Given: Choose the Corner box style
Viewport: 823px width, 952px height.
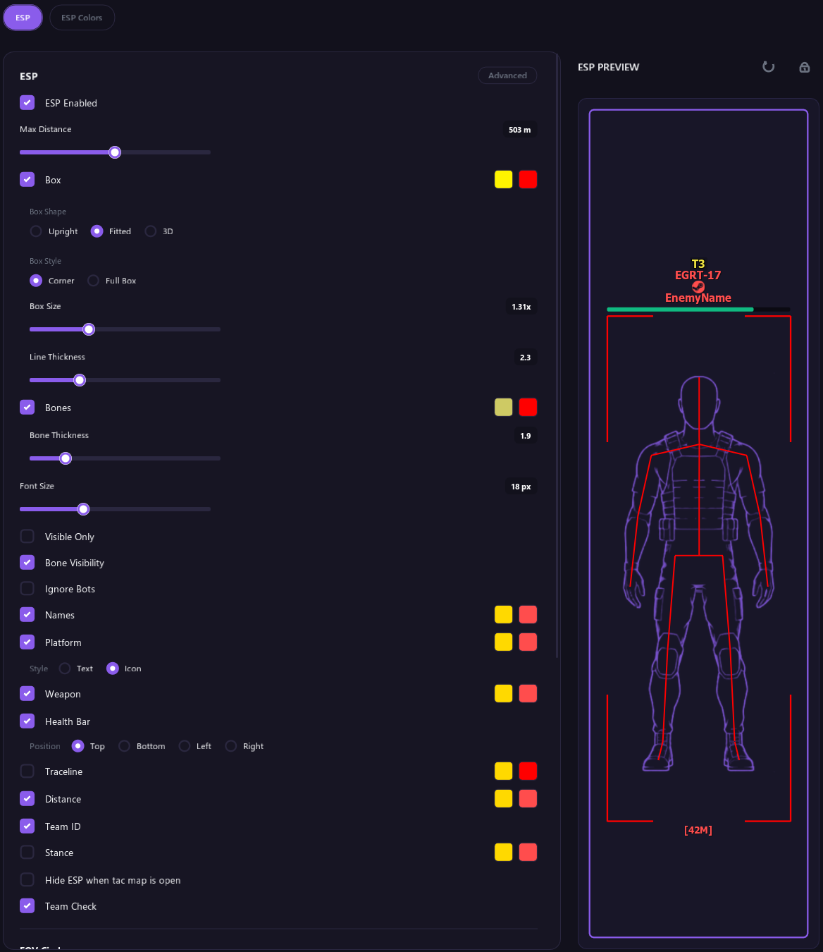Looking at the screenshot, I should pyautogui.click(x=36, y=281).
